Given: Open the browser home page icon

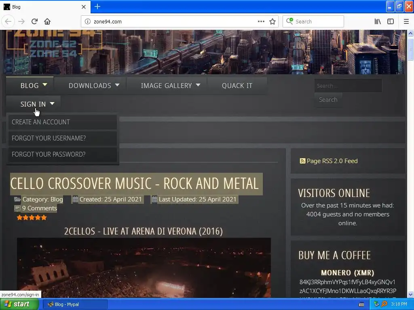Looking at the screenshot, I should coord(47,21).
